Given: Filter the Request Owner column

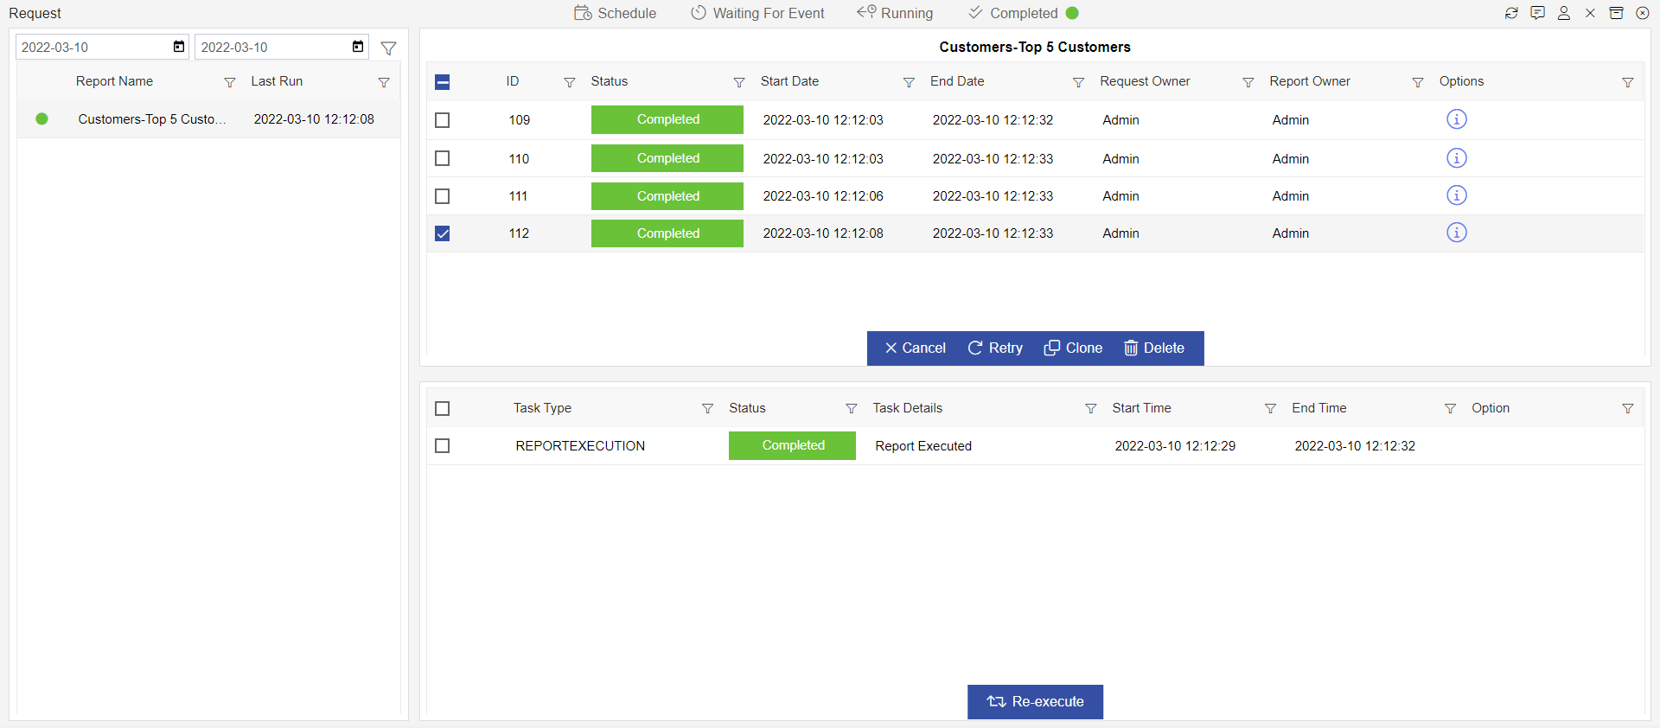Looking at the screenshot, I should (1248, 82).
